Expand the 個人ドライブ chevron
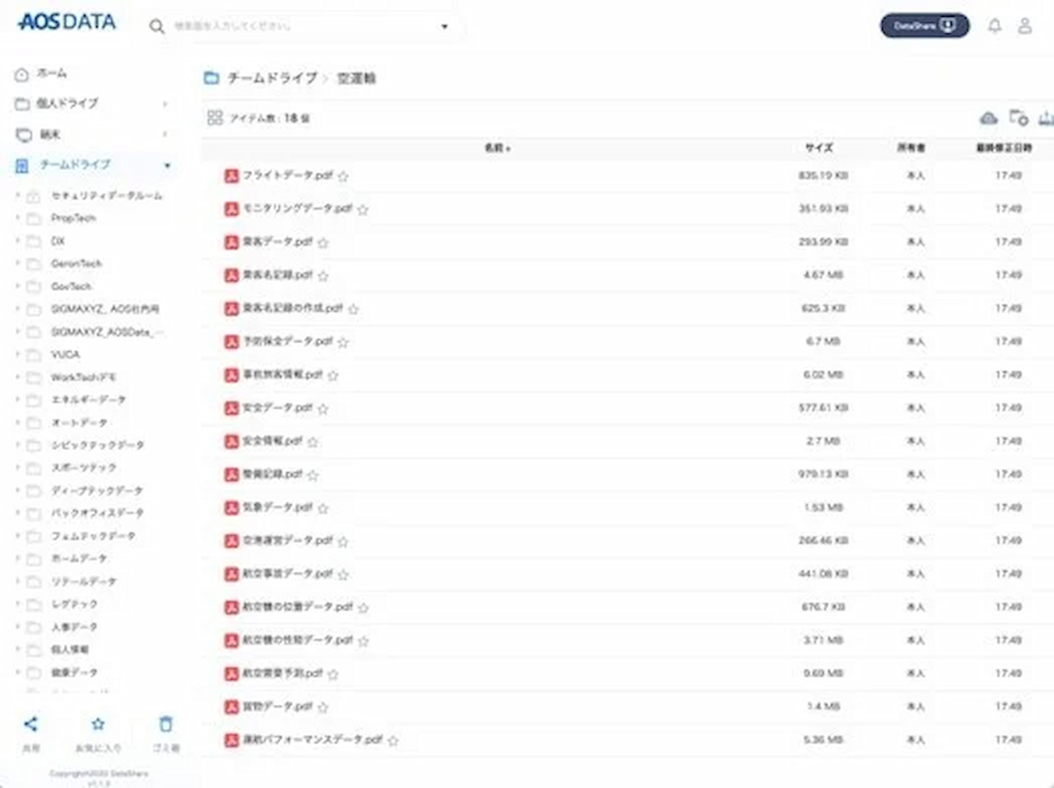Screen dimensions: 1054x788 point(165,104)
